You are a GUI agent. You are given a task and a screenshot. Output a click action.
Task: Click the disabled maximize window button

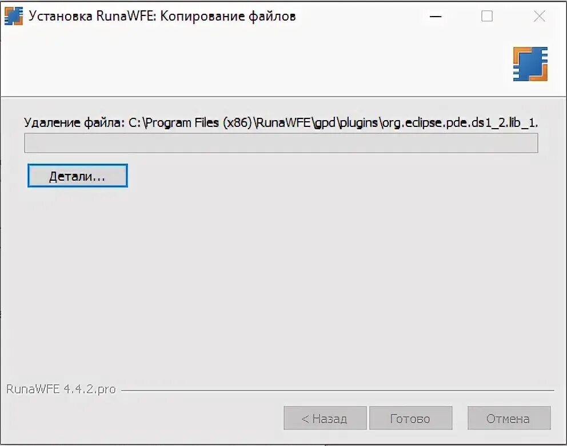pos(487,16)
